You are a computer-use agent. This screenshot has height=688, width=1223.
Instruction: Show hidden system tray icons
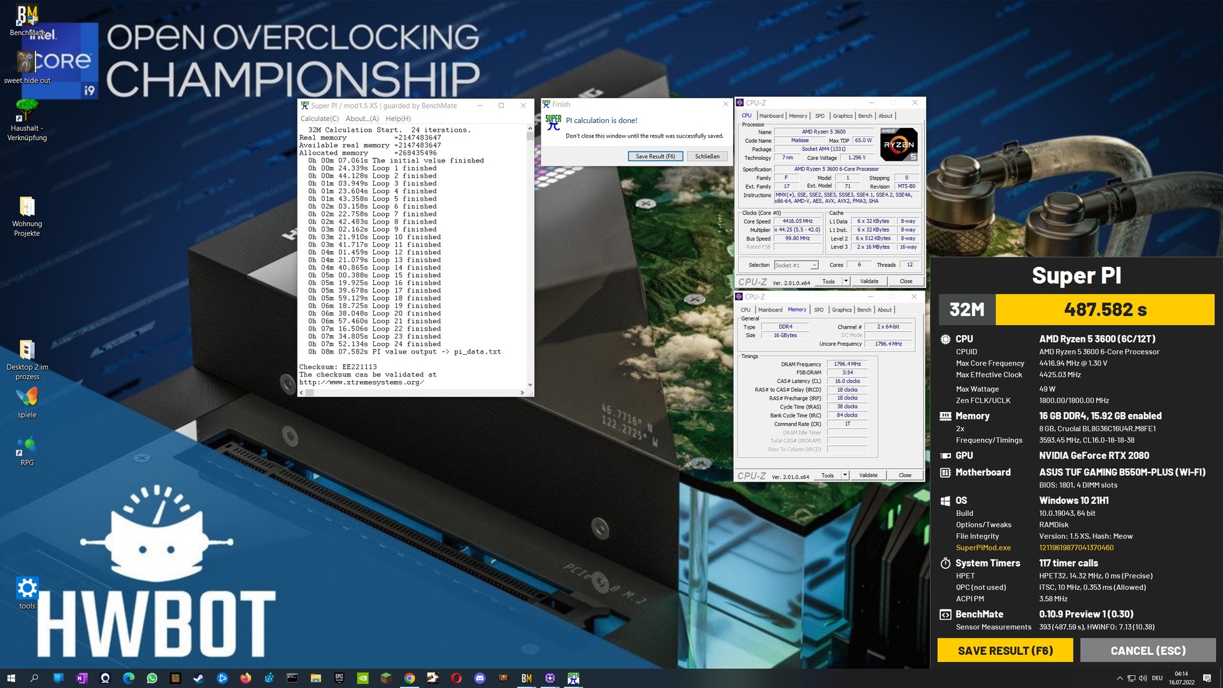(1120, 678)
